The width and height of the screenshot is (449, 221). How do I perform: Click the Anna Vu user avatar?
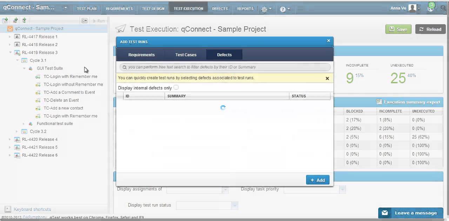[x=413, y=8]
